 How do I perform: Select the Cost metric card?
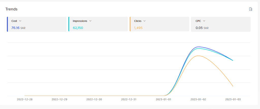coord(37,24)
